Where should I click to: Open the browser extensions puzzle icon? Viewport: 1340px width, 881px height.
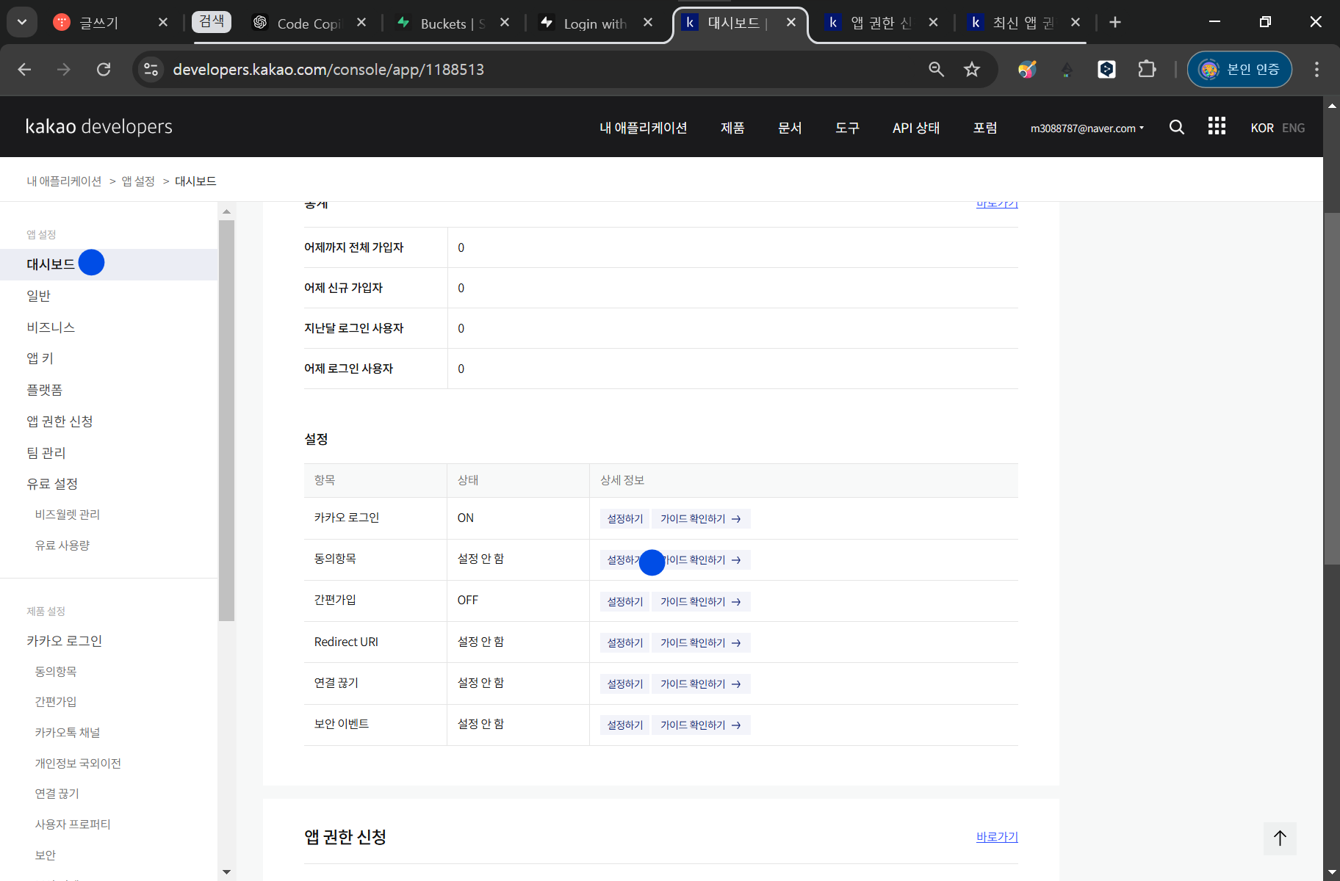(1147, 69)
